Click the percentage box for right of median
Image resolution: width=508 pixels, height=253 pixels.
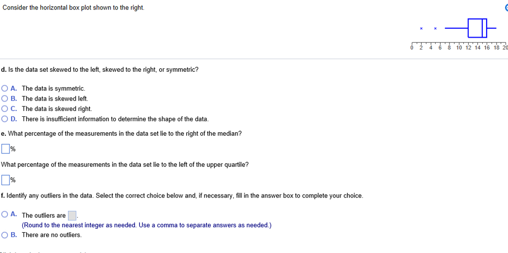point(5,149)
